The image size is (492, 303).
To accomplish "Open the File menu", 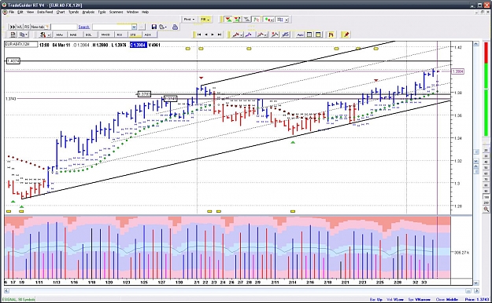I will [x=11, y=12].
